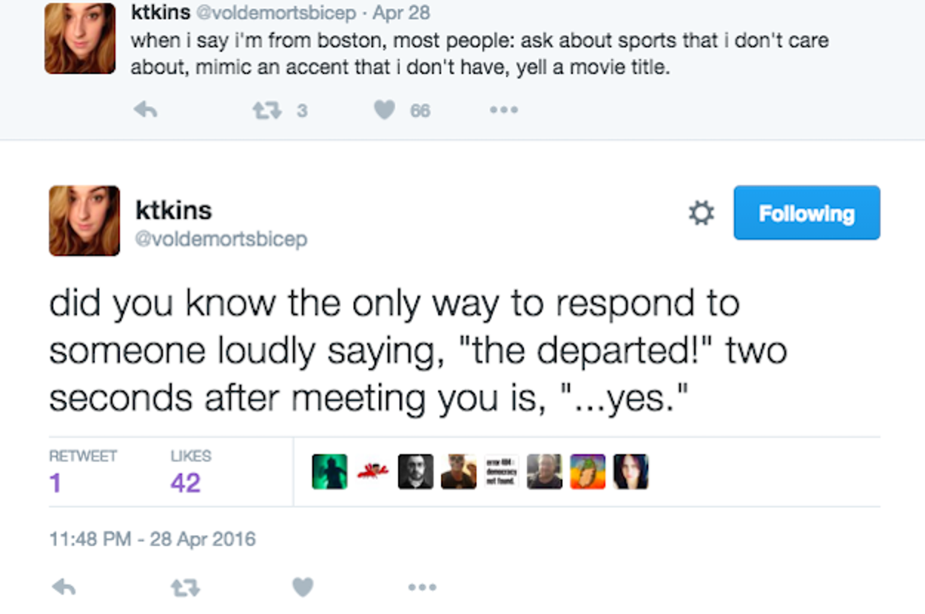
Task: Open the rainbow background liker avatar
Action: [588, 472]
